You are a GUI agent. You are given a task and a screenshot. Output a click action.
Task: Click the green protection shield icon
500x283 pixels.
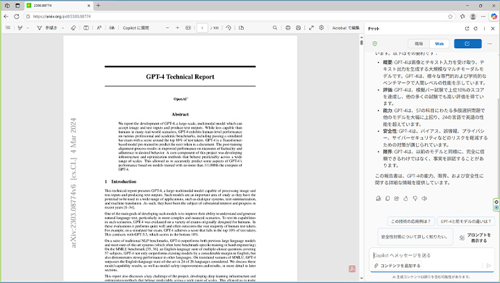375,44
